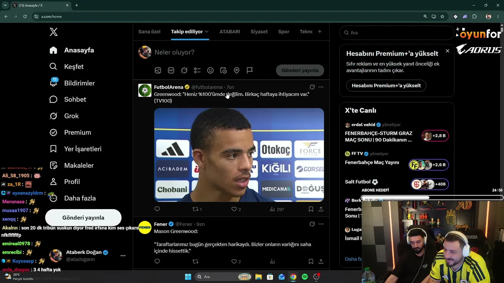
Task: View analytics of the FutbolArena post
Action: 277,209
